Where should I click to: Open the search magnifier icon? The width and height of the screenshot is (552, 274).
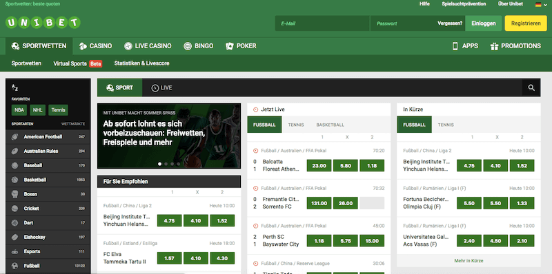[531, 88]
